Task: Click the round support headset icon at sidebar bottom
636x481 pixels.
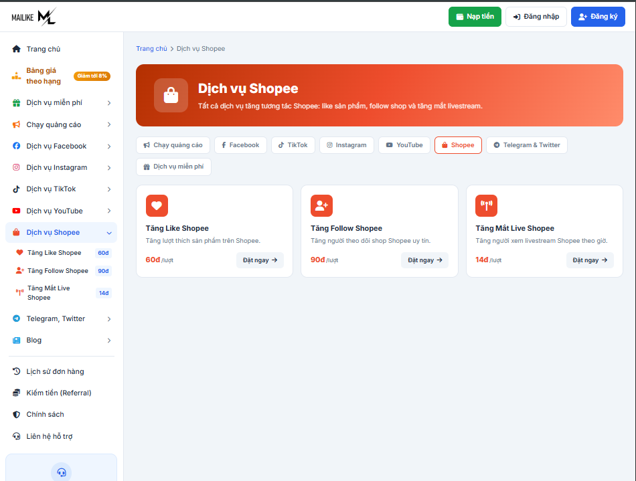Action: (x=61, y=472)
